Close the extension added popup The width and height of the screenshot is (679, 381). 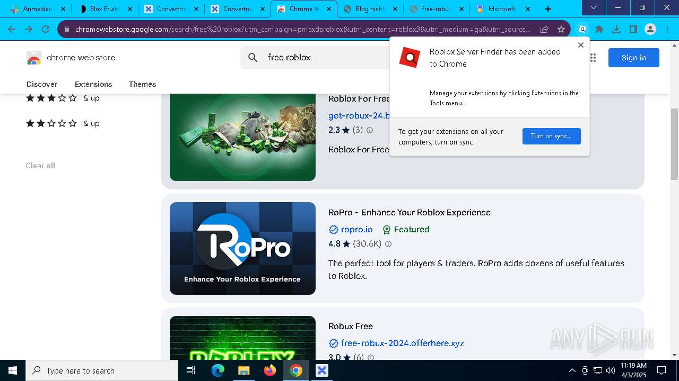pyautogui.click(x=581, y=45)
